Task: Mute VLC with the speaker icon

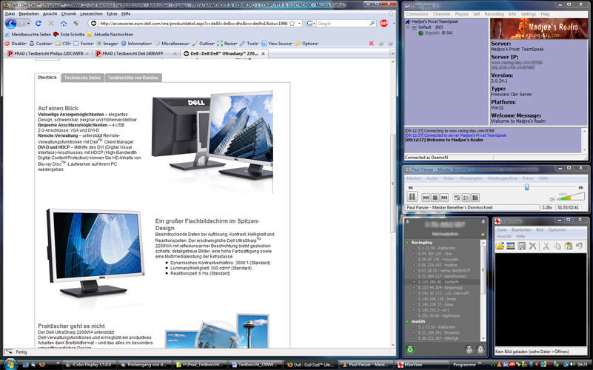Action: pyautogui.click(x=552, y=199)
